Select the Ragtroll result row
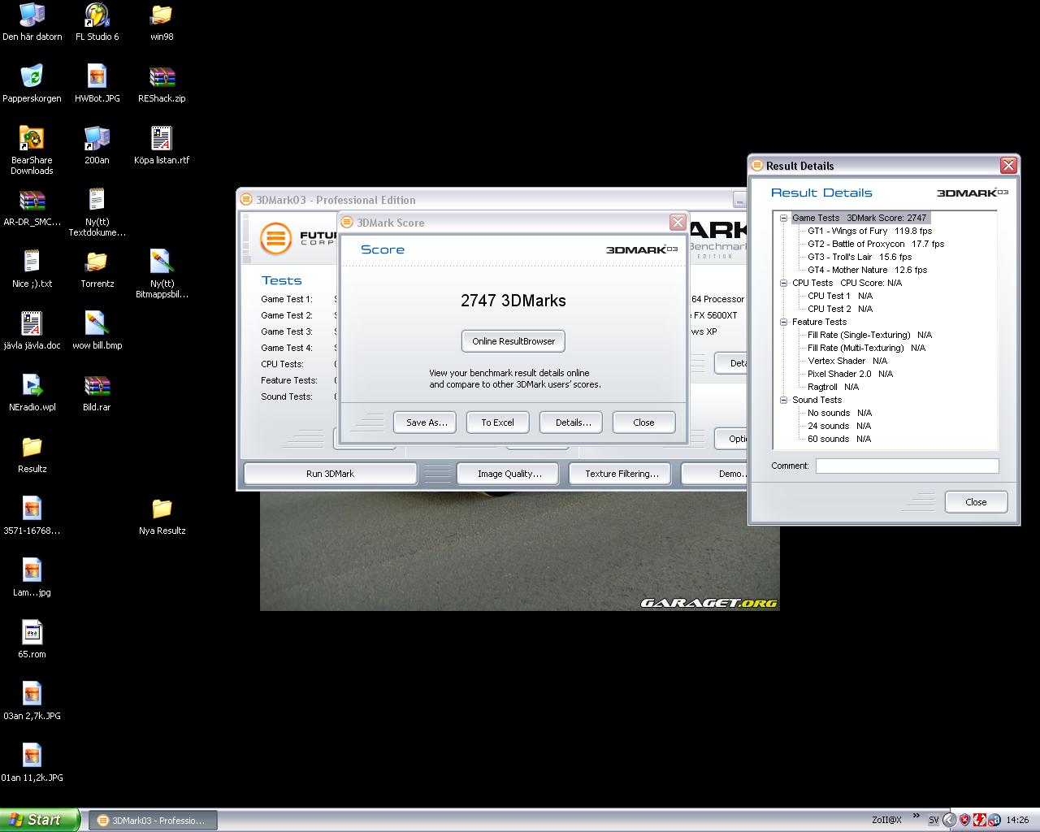The height and width of the screenshot is (832, 1040). [833, 387]
